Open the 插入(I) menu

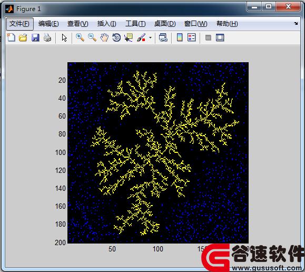click(106, 24)
